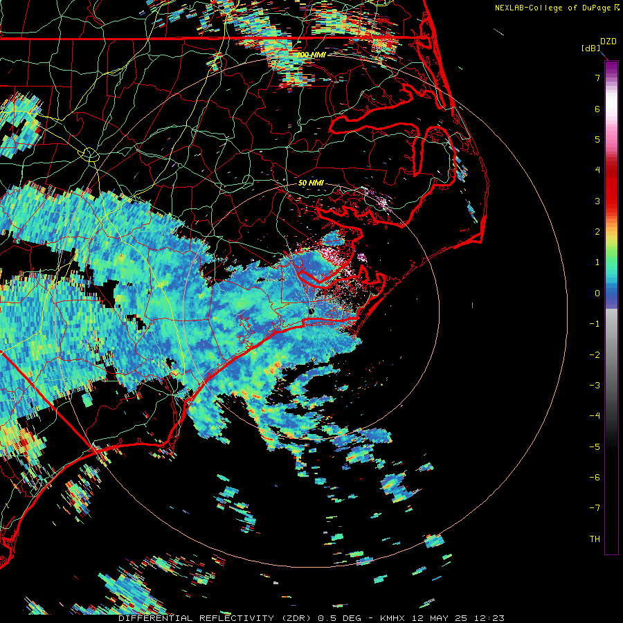Select the -4 dB legend value

coord(595,416)
